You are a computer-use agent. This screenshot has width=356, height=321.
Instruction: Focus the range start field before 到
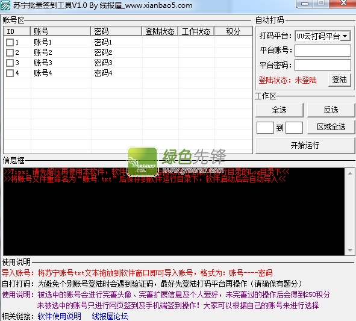pos(265,127)
